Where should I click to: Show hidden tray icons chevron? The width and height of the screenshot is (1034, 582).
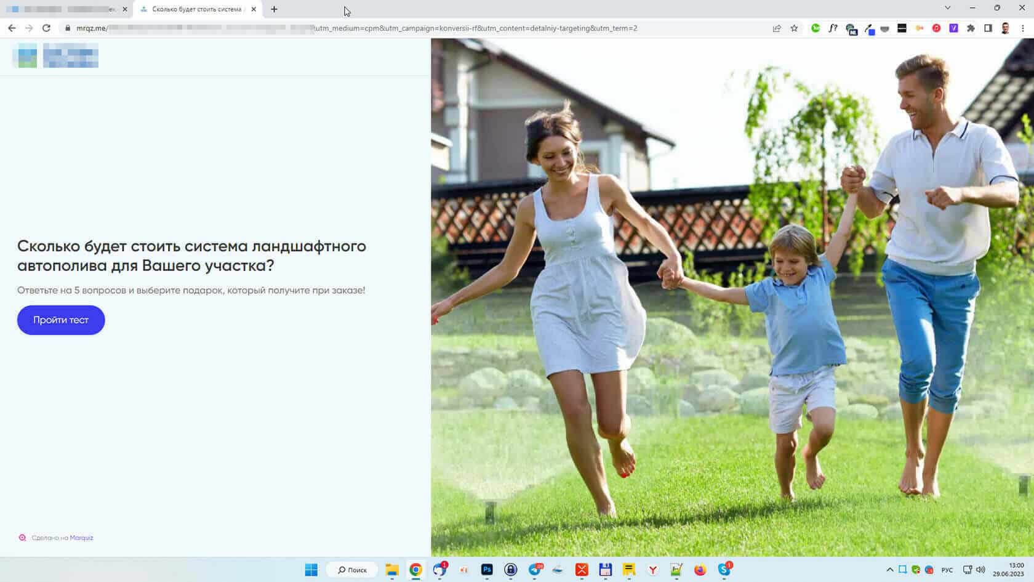coord(889,570)
